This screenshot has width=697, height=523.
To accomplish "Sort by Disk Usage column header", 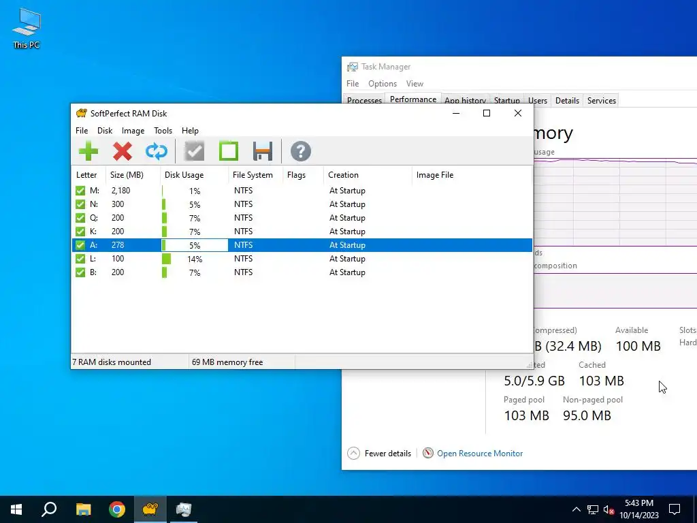I will pos(194,175).
